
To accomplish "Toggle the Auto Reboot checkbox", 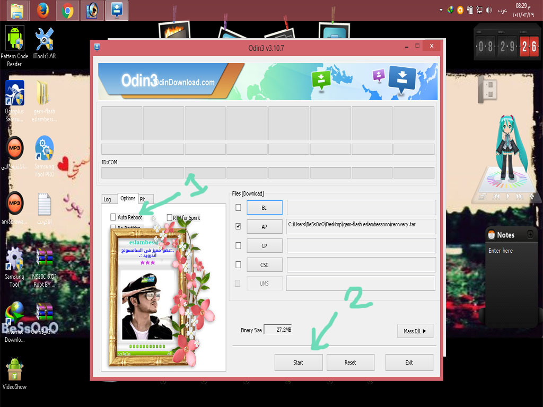I will 113,217.
